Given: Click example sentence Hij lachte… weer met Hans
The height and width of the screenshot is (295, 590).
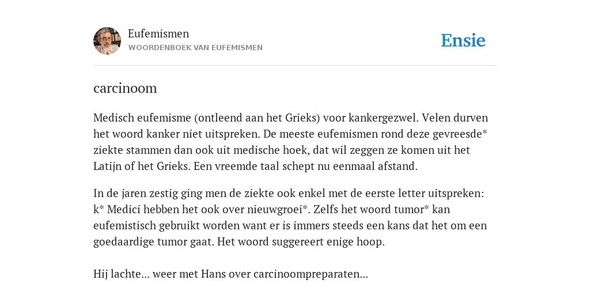Looking at the screenshot, I should pyautogui.click(x=230, y=274).
